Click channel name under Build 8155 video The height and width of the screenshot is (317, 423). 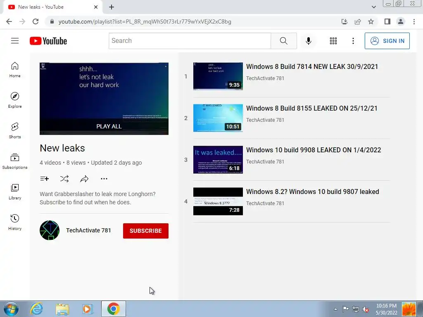coord(265,120)
